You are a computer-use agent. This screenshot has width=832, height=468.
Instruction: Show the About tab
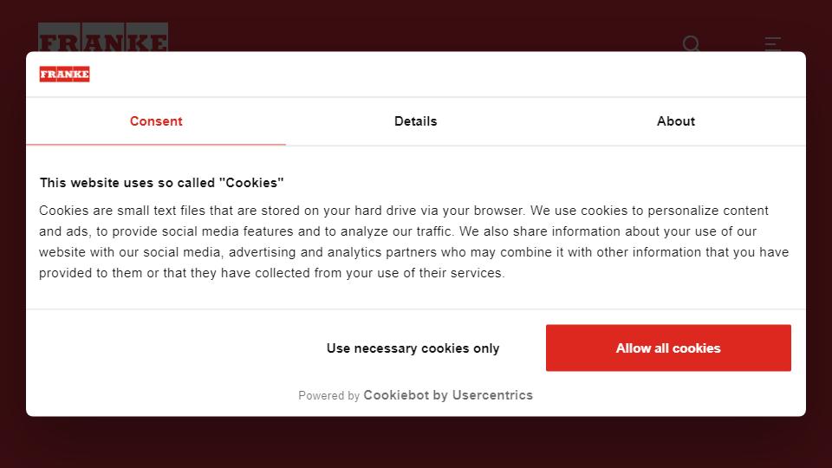tap(675, 121)
